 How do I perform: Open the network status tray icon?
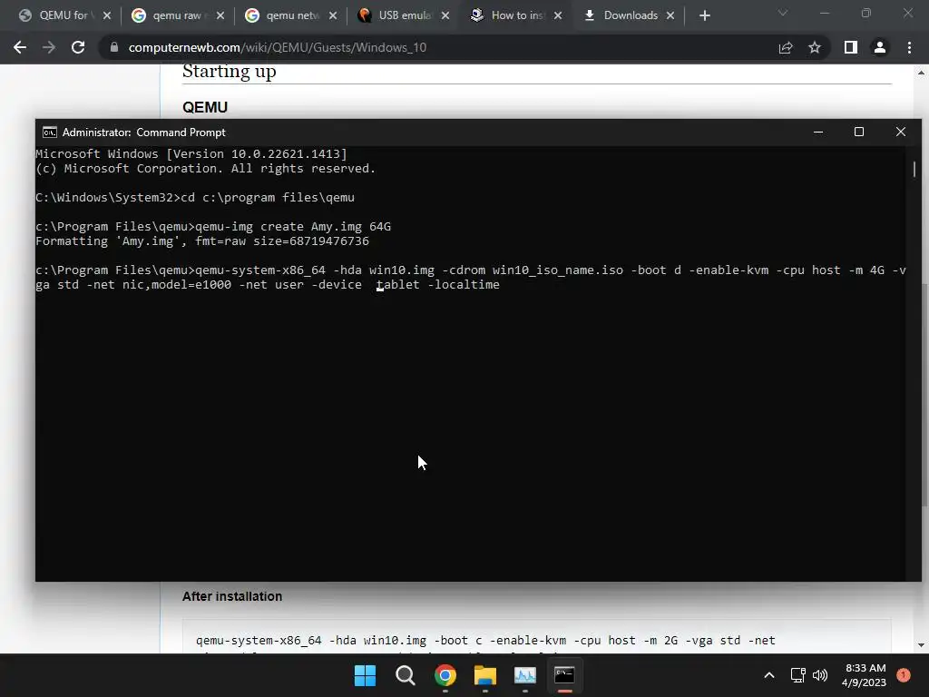(798, 675)
